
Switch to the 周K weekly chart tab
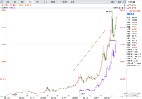(23, 2)
